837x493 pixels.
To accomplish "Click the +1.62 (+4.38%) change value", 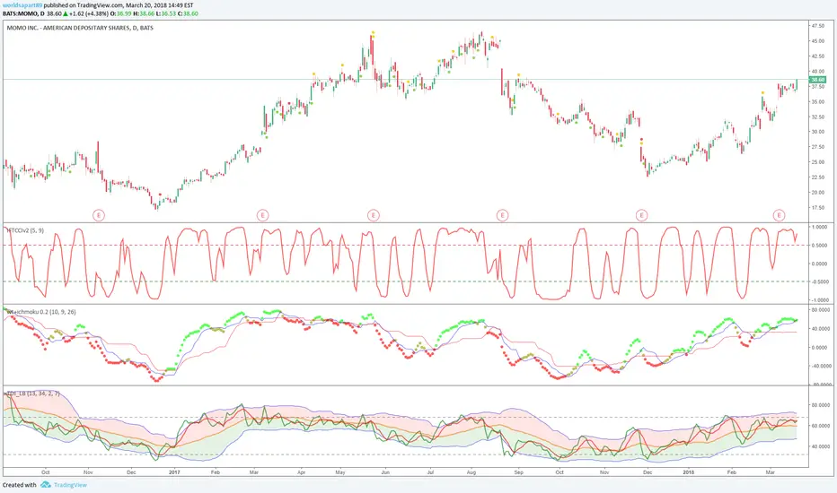I will pos(89,13).
